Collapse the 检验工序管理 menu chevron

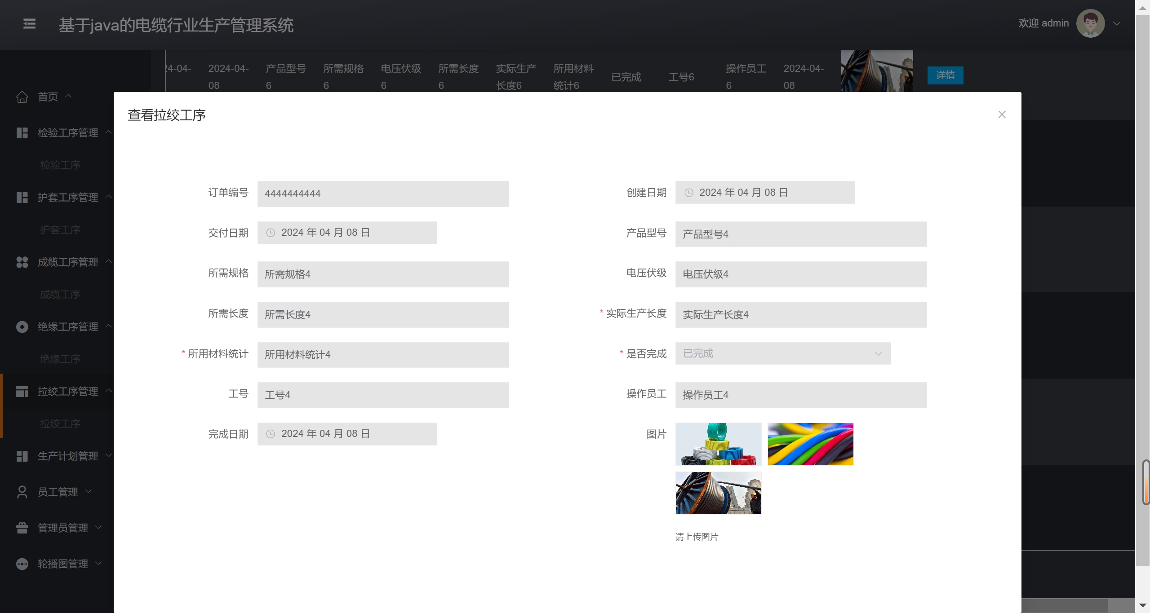[108, 132]
